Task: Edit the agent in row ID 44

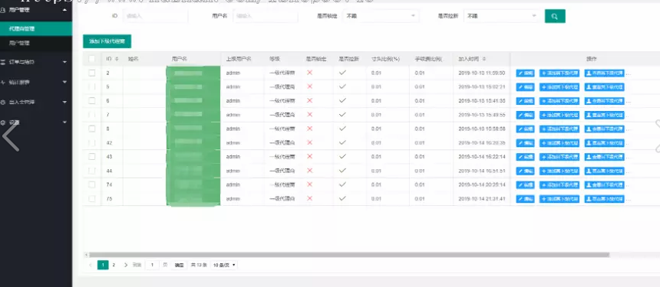Action: (x=525, y=171)
